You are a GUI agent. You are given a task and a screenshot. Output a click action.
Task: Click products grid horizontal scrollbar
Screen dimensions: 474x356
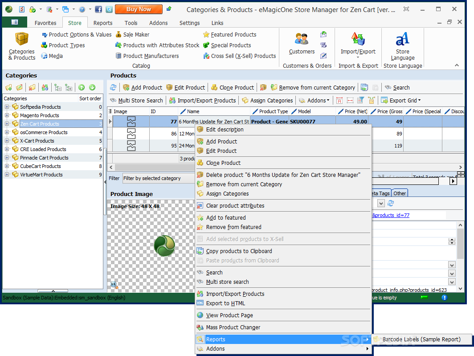coord(154,167)
